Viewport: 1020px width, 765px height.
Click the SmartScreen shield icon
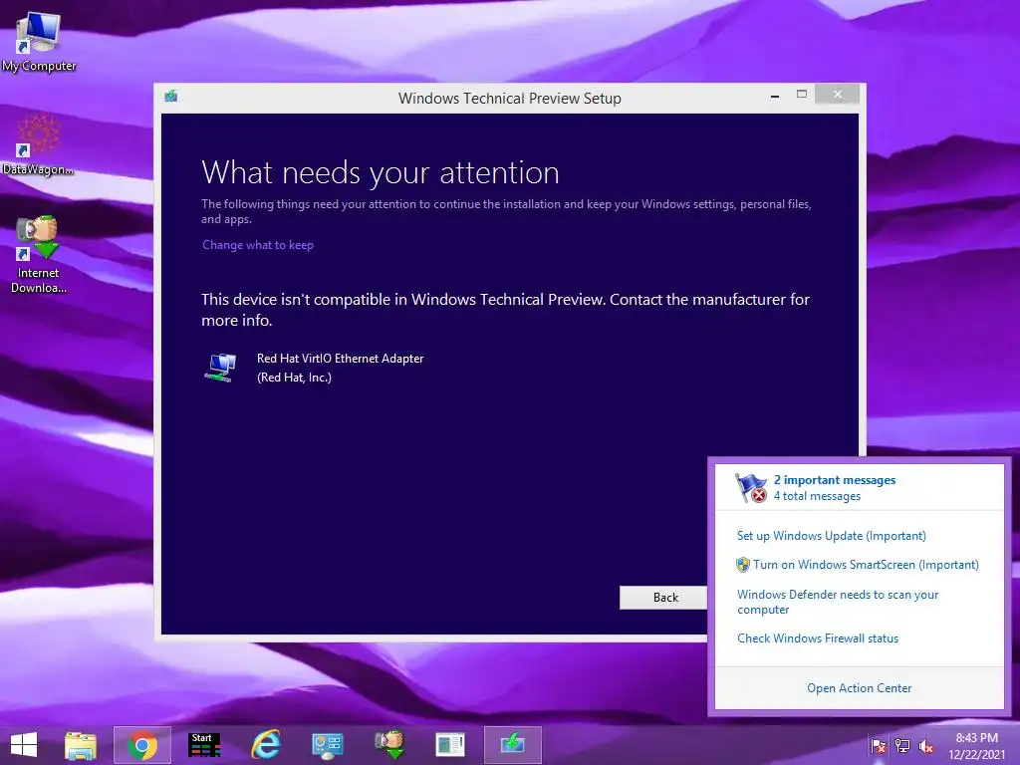click(x=742, y=565)
